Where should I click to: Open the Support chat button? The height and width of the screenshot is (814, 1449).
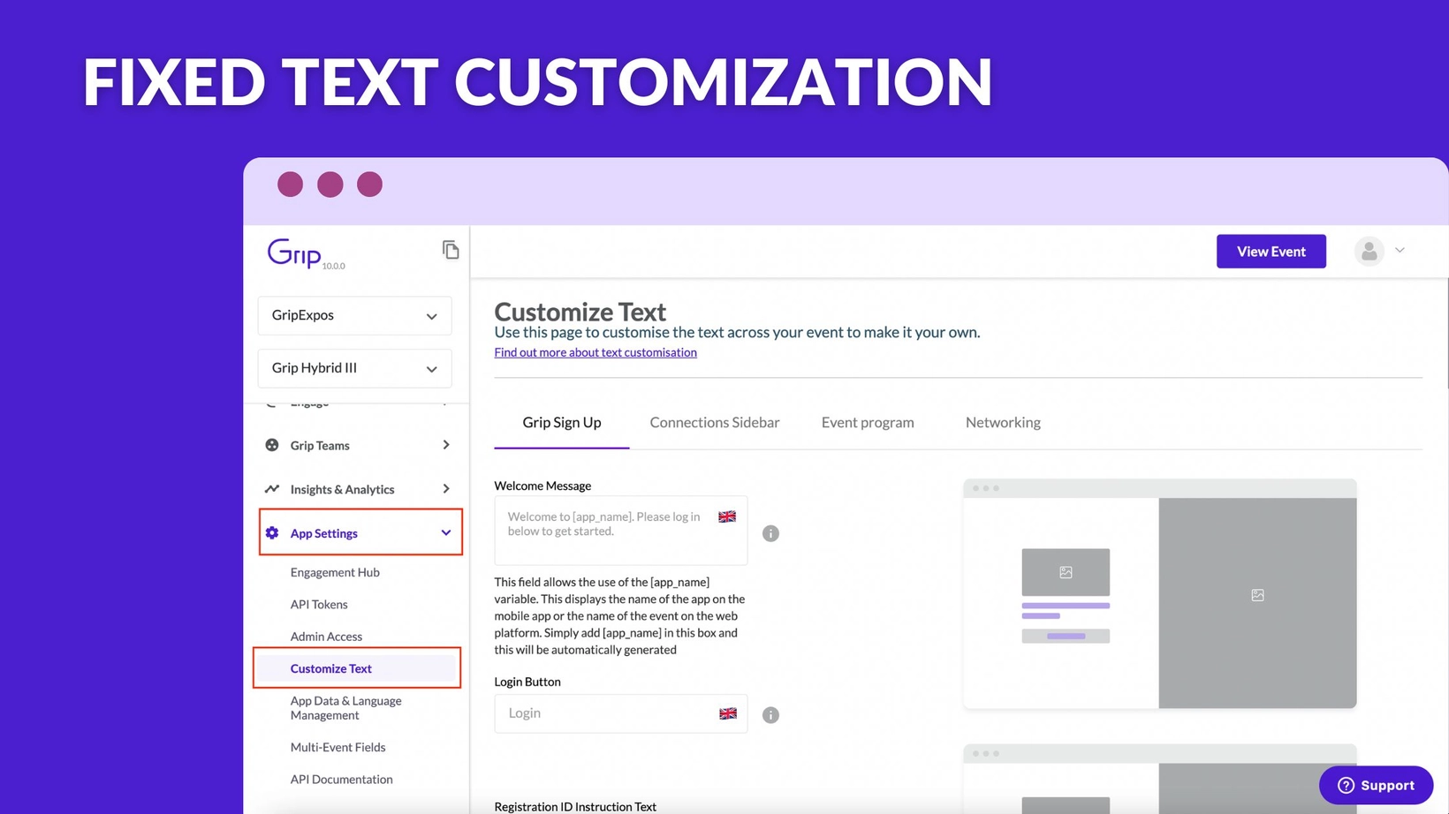pos(1376,785)
